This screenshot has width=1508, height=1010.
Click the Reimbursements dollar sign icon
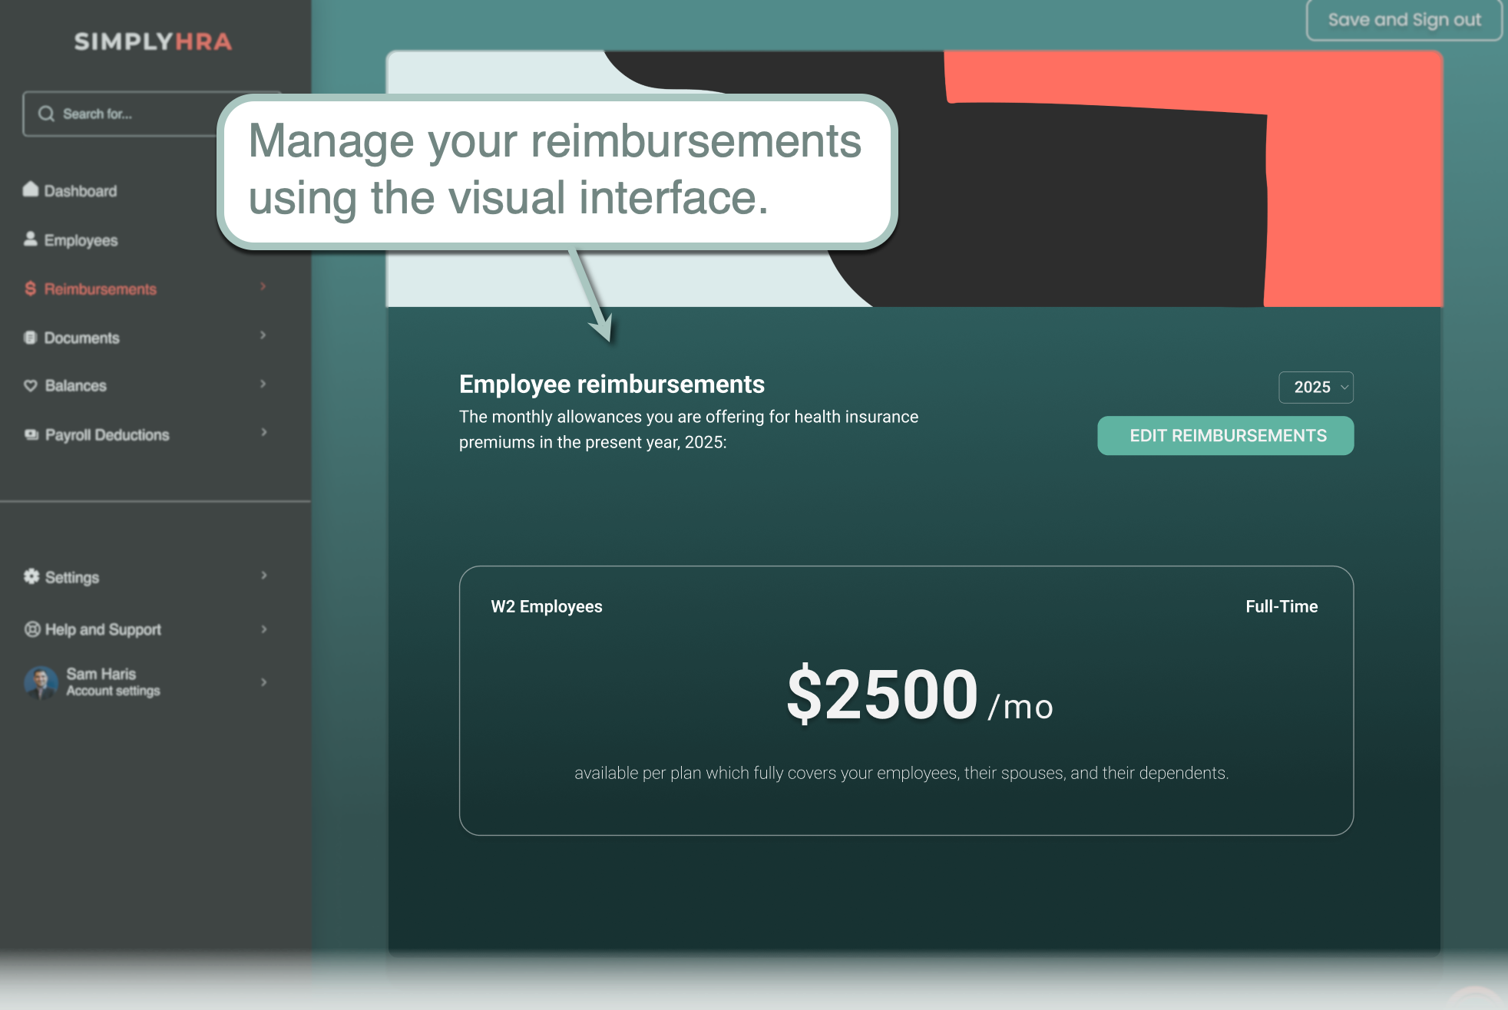[x=31, y=289]
